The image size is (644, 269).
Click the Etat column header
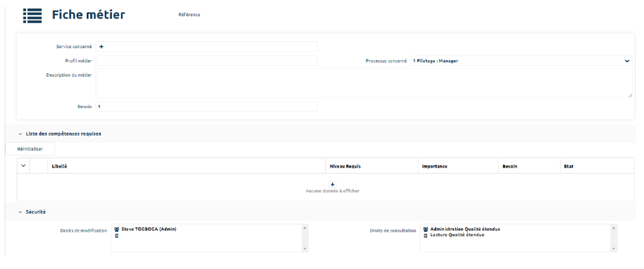(x=569, y=166)
